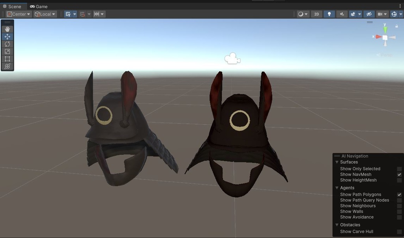Open the Gizmos dropdown arrow

(x=401, y=14)
